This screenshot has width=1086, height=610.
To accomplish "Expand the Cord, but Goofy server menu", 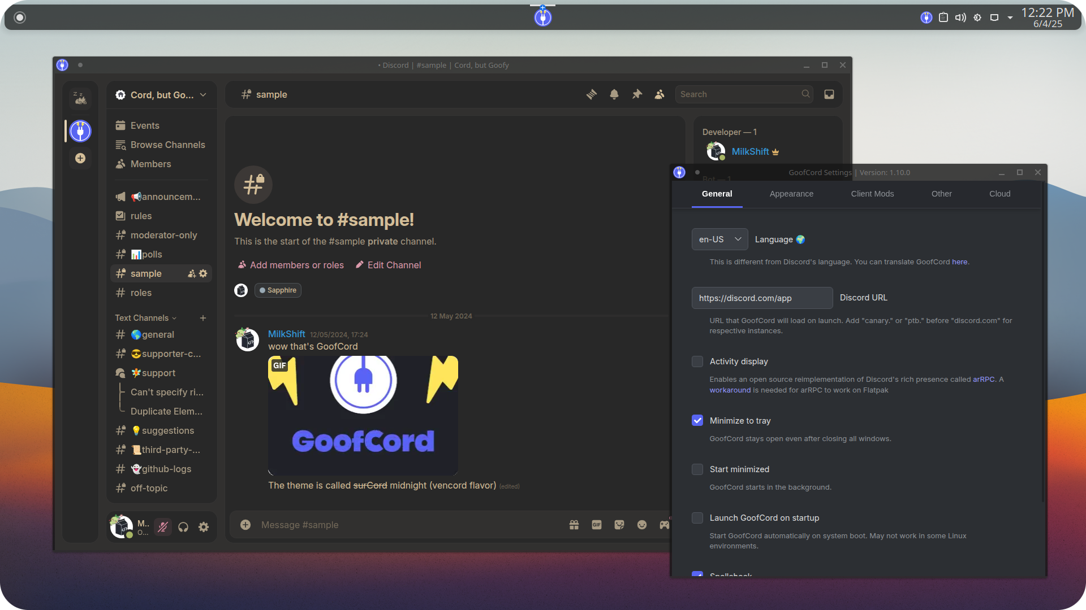I will [161, 95].
